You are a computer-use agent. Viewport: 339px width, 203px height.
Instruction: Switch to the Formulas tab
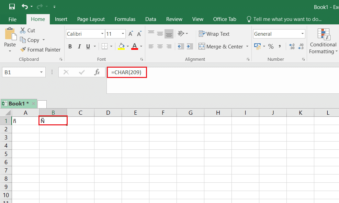[125, 19]
